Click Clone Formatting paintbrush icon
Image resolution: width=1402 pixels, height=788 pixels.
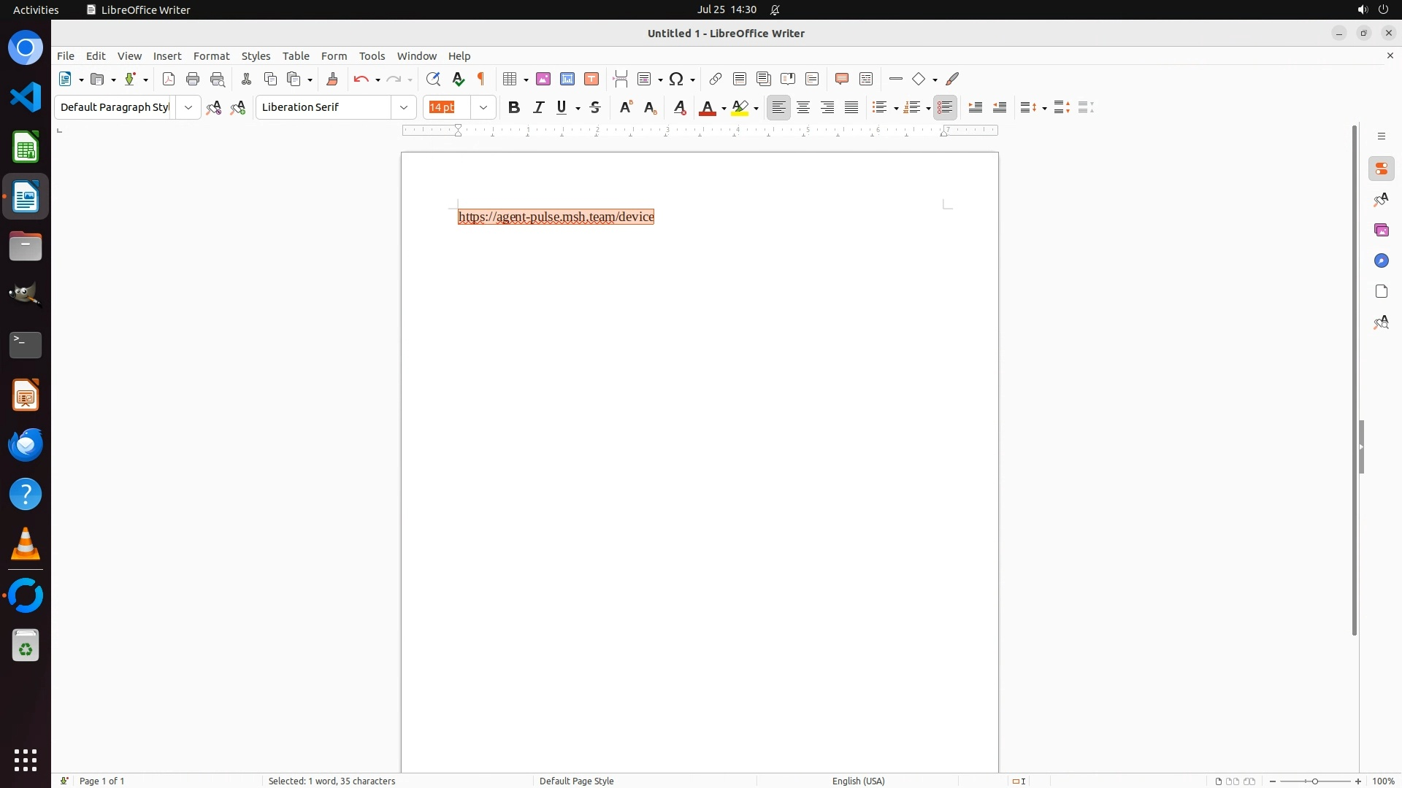pyautogui.click(x=332, y=79)
